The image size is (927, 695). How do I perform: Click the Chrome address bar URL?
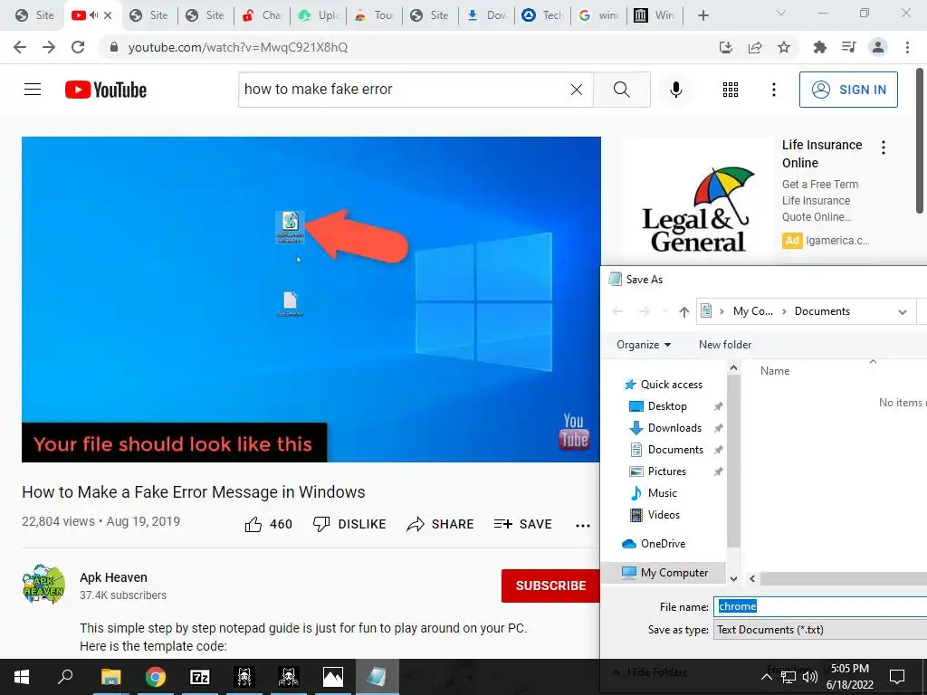[x=238, y=47]
